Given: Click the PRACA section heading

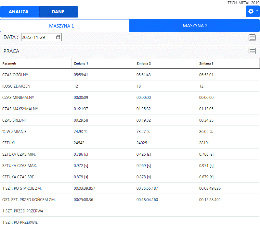Looking at the screenshot, I should tap(11, 51).
